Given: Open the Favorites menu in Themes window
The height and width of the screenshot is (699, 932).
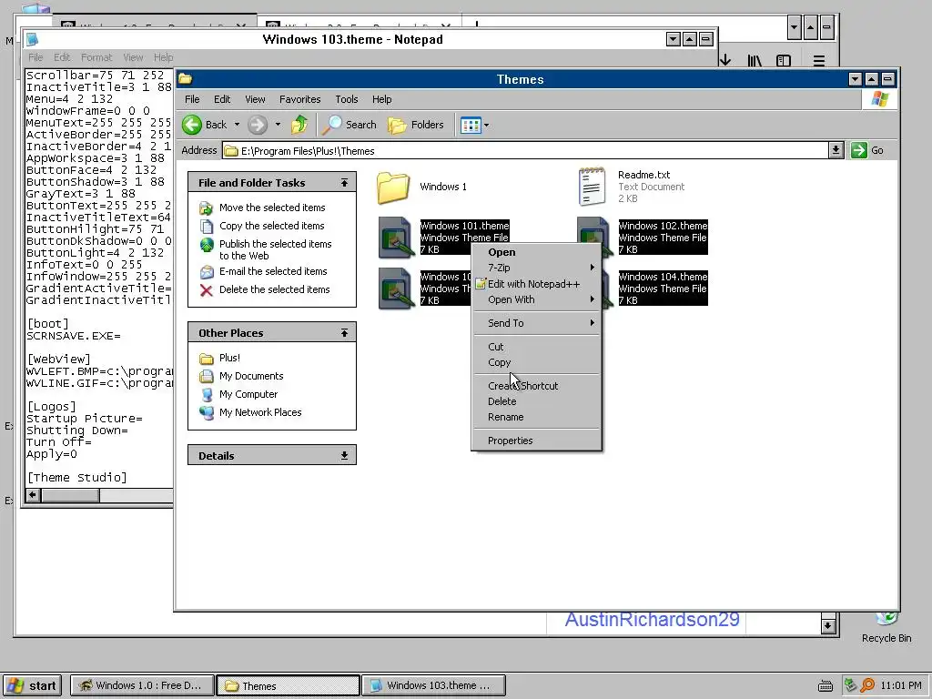Looking at the screenshot, I should click(299, 99).
